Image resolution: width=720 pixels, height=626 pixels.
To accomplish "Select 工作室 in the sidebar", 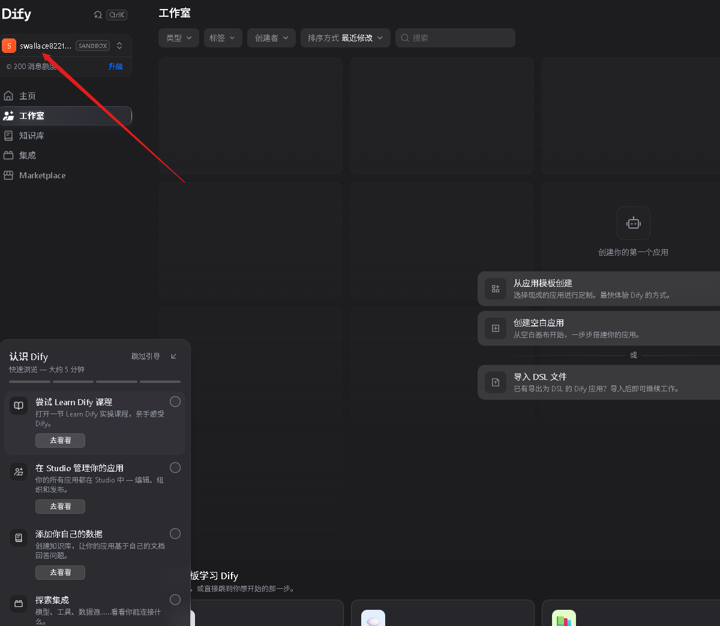I will (x=66, y=116).
